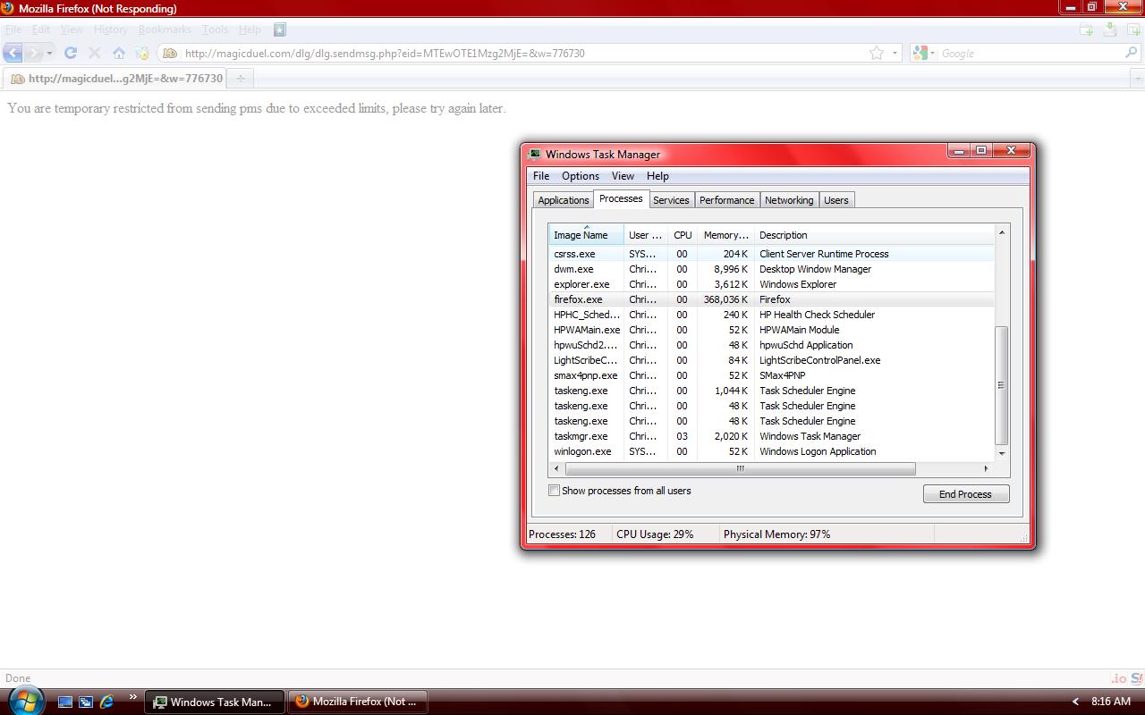Click the process list scroll-up arrow

pos(1002,232)
